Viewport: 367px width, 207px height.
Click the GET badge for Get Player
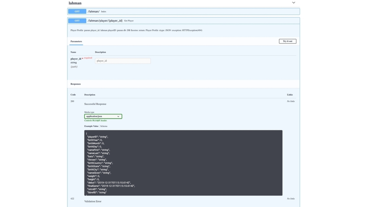pyautogui.click(x=77, y=21)
